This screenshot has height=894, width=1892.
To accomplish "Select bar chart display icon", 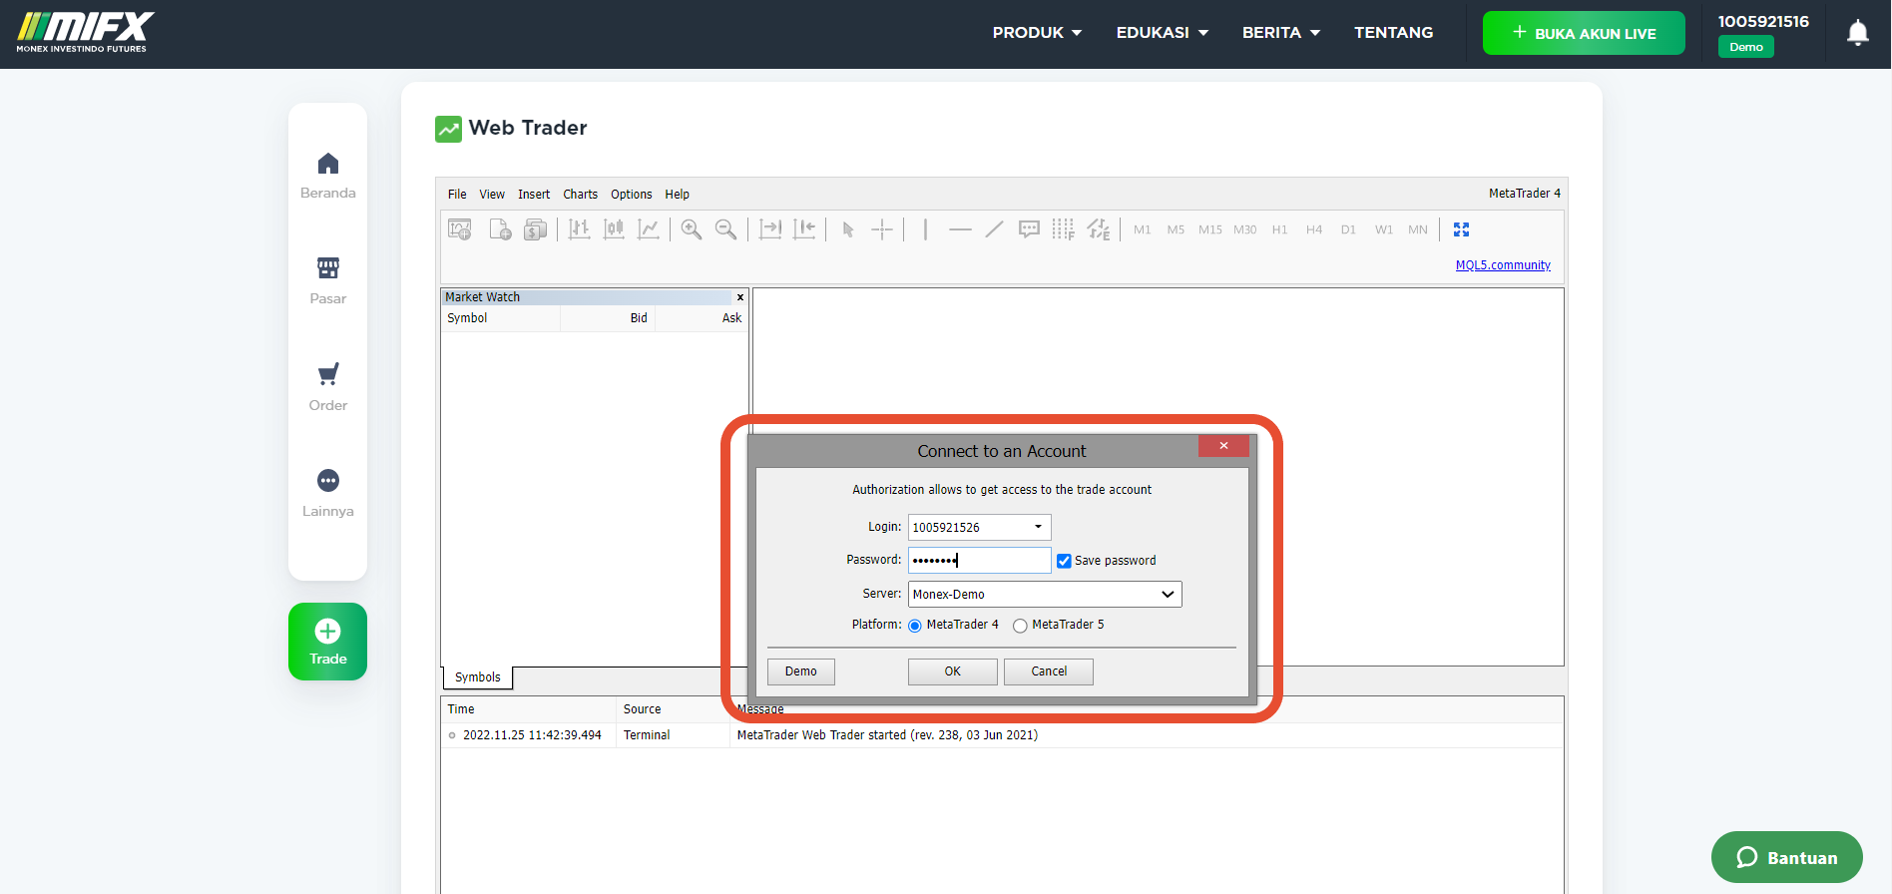I will pos(580,229).
